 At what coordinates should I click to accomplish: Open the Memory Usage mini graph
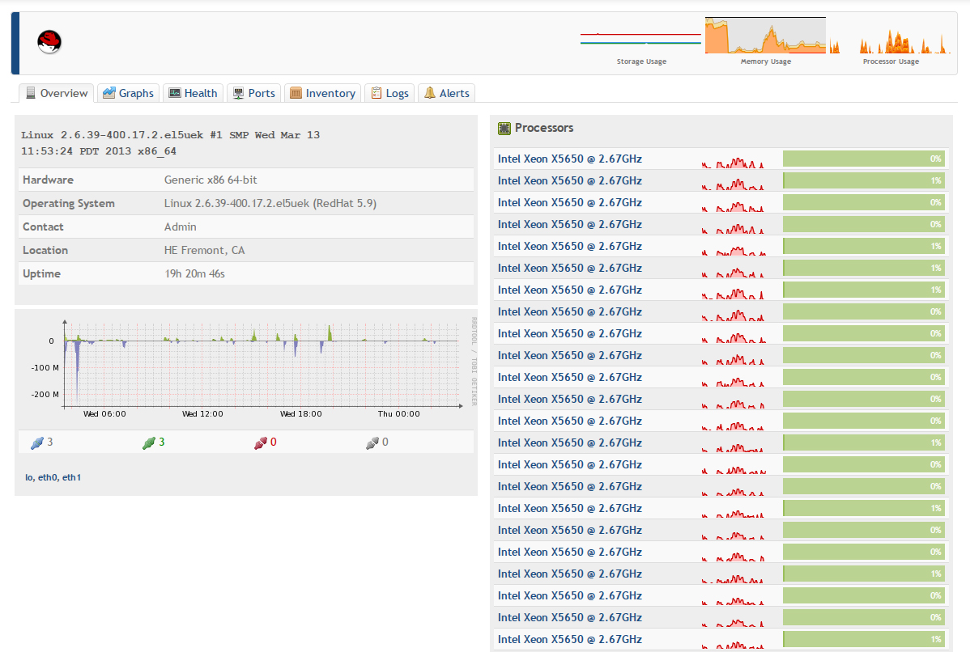[x=765, y=36]
